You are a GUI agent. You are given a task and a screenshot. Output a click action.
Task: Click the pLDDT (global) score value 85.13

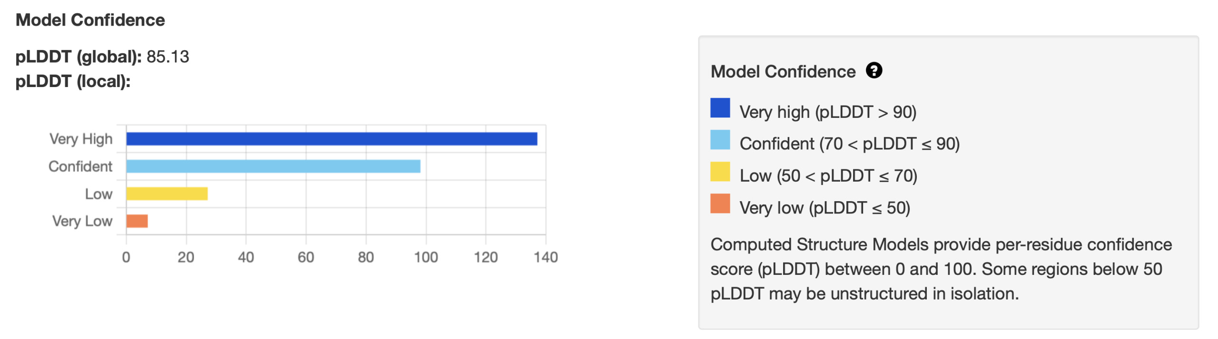coord(167,57)
